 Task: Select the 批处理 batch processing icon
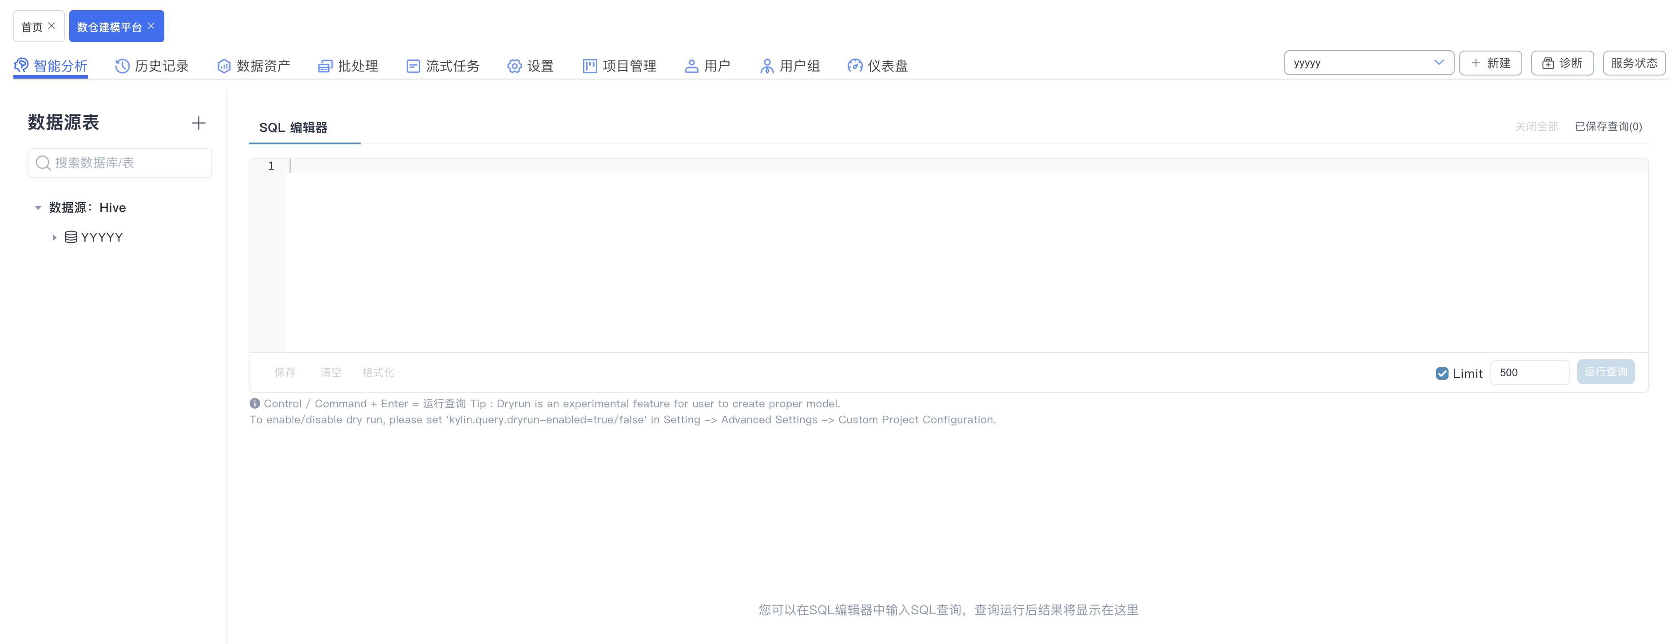[x=325, y=66]
